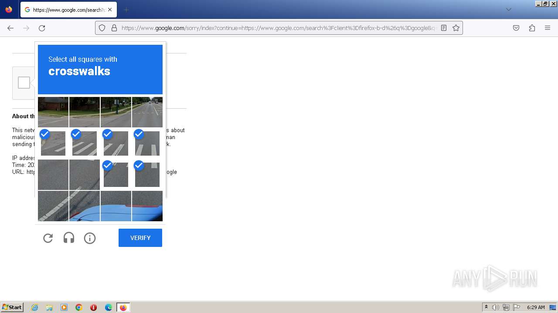Viewport: 558px width, 313px height.
Task: Tick the I'm not a robot checkbox
Action: click(x=24, y=83)
